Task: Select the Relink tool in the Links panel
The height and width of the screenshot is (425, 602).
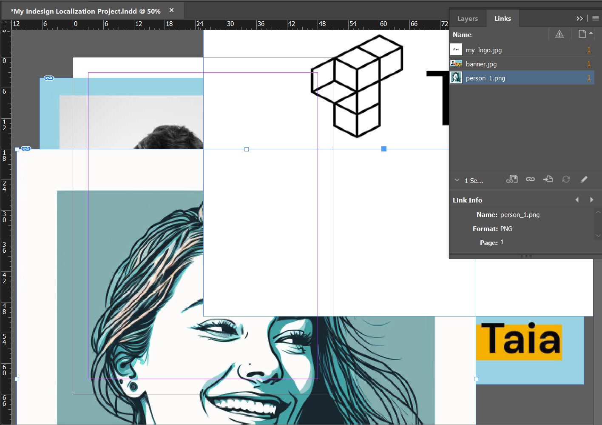Action: coord(530,179)
